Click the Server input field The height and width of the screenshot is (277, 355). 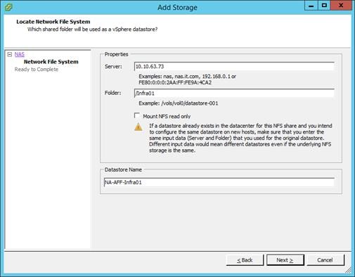[234, 66]
